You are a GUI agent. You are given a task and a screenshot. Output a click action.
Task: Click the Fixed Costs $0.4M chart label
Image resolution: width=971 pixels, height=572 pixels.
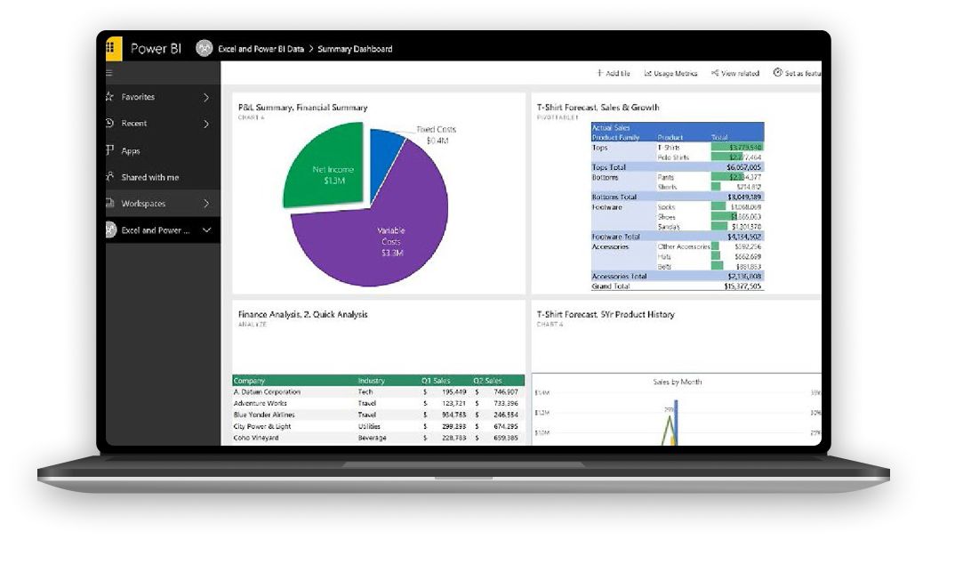[437, 135]
